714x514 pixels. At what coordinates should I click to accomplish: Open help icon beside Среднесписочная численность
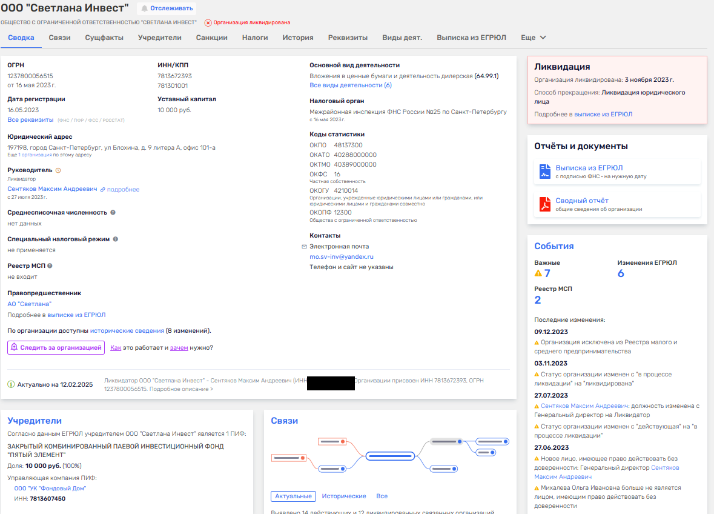click(x=113, y=212)
